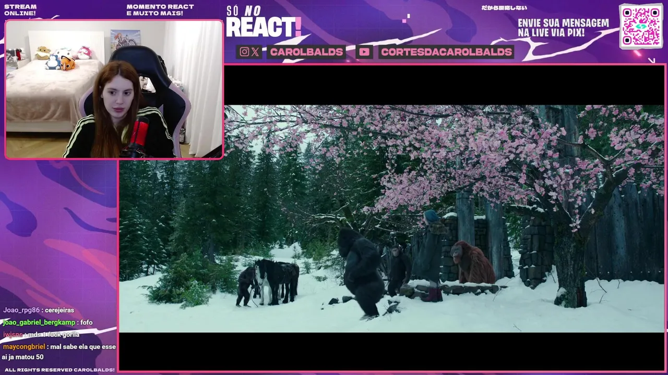Screen dimensions: 668x375
Task: Click the Instagram icon in the social bar
Action: click(244, 52)
